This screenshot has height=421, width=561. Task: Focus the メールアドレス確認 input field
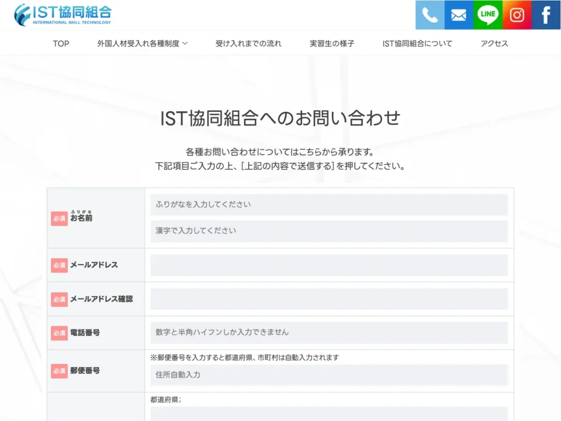[329, 299]
